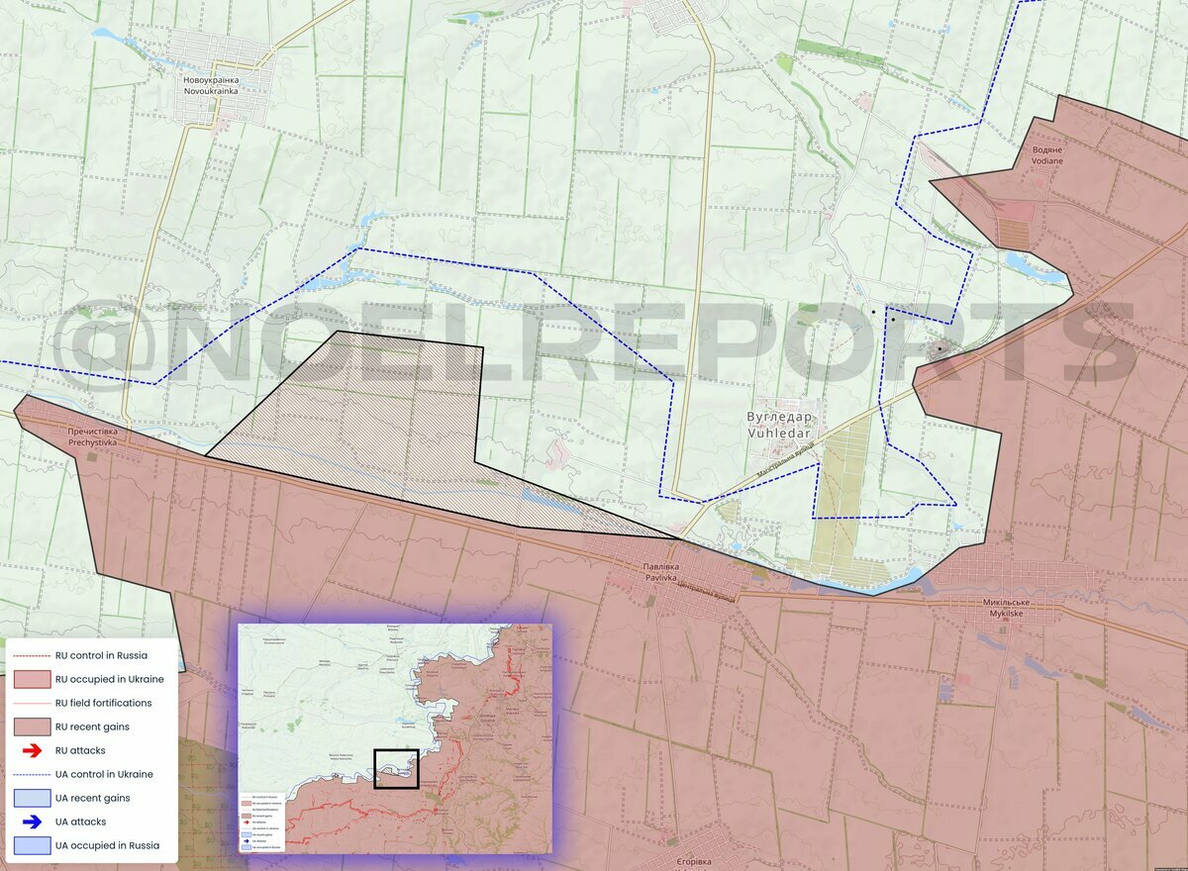Click the RU control in Russia line sample
The width and height of the screenshot is (1188, 871).
pyautogui.click(x=32, y=655)
